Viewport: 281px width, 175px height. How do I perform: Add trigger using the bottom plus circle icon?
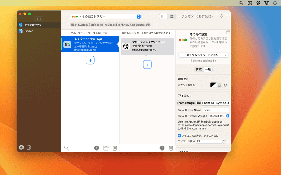click(x=97, y=148)
